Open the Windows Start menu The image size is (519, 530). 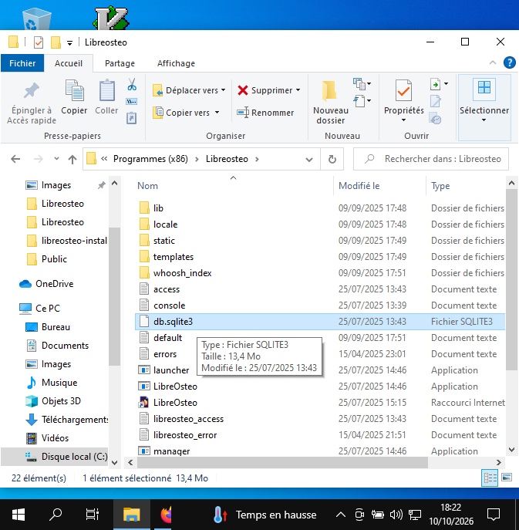pos(19,515)
